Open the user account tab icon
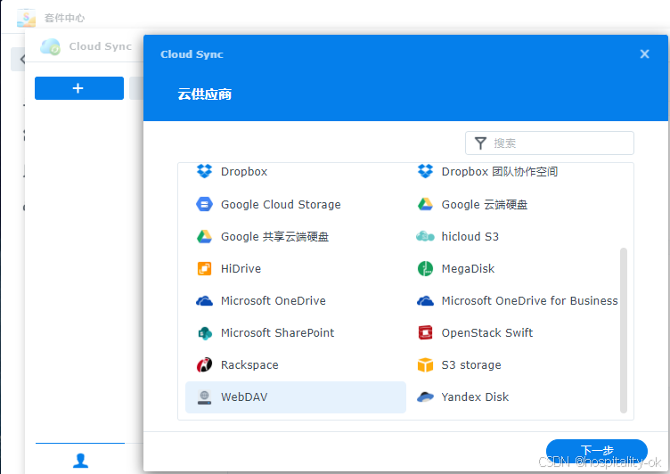 pos(80,460)
